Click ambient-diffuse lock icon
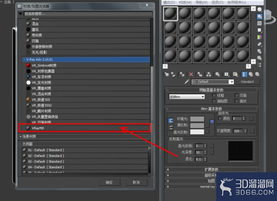Viewport: 277px width, 201px height. tap(171, 121)
